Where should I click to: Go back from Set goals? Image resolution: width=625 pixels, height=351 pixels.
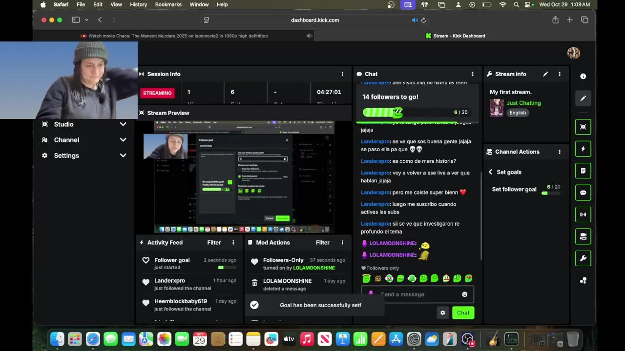point(491,172)
